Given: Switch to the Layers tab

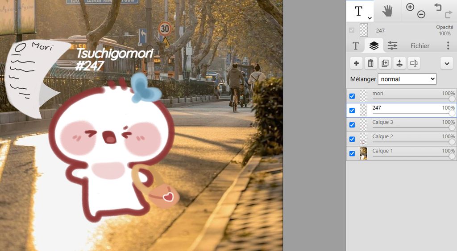Looking at the screenshot, I should [x=374, y=46].
